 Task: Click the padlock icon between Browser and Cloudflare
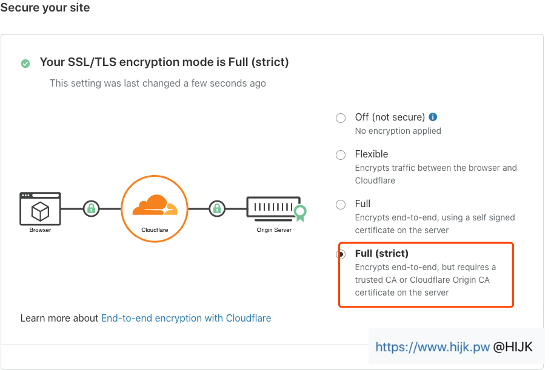(x=90, y=208)
